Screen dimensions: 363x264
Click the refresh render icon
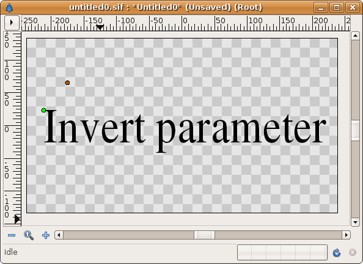coord(336,252)
